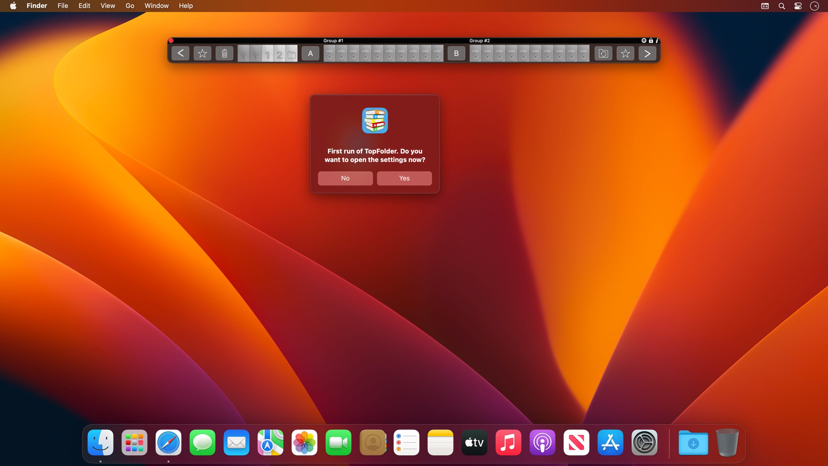Toggle the Group A button
The image size is (828, 466).
point(310,53)
